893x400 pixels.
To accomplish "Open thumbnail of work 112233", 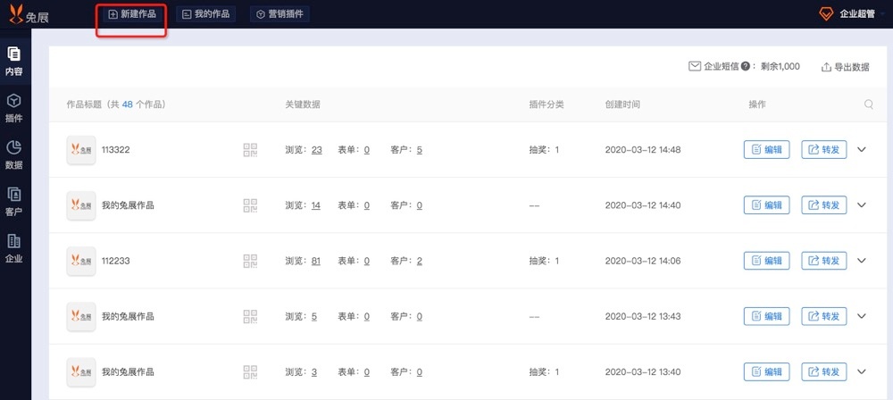I will coord(81,261).
